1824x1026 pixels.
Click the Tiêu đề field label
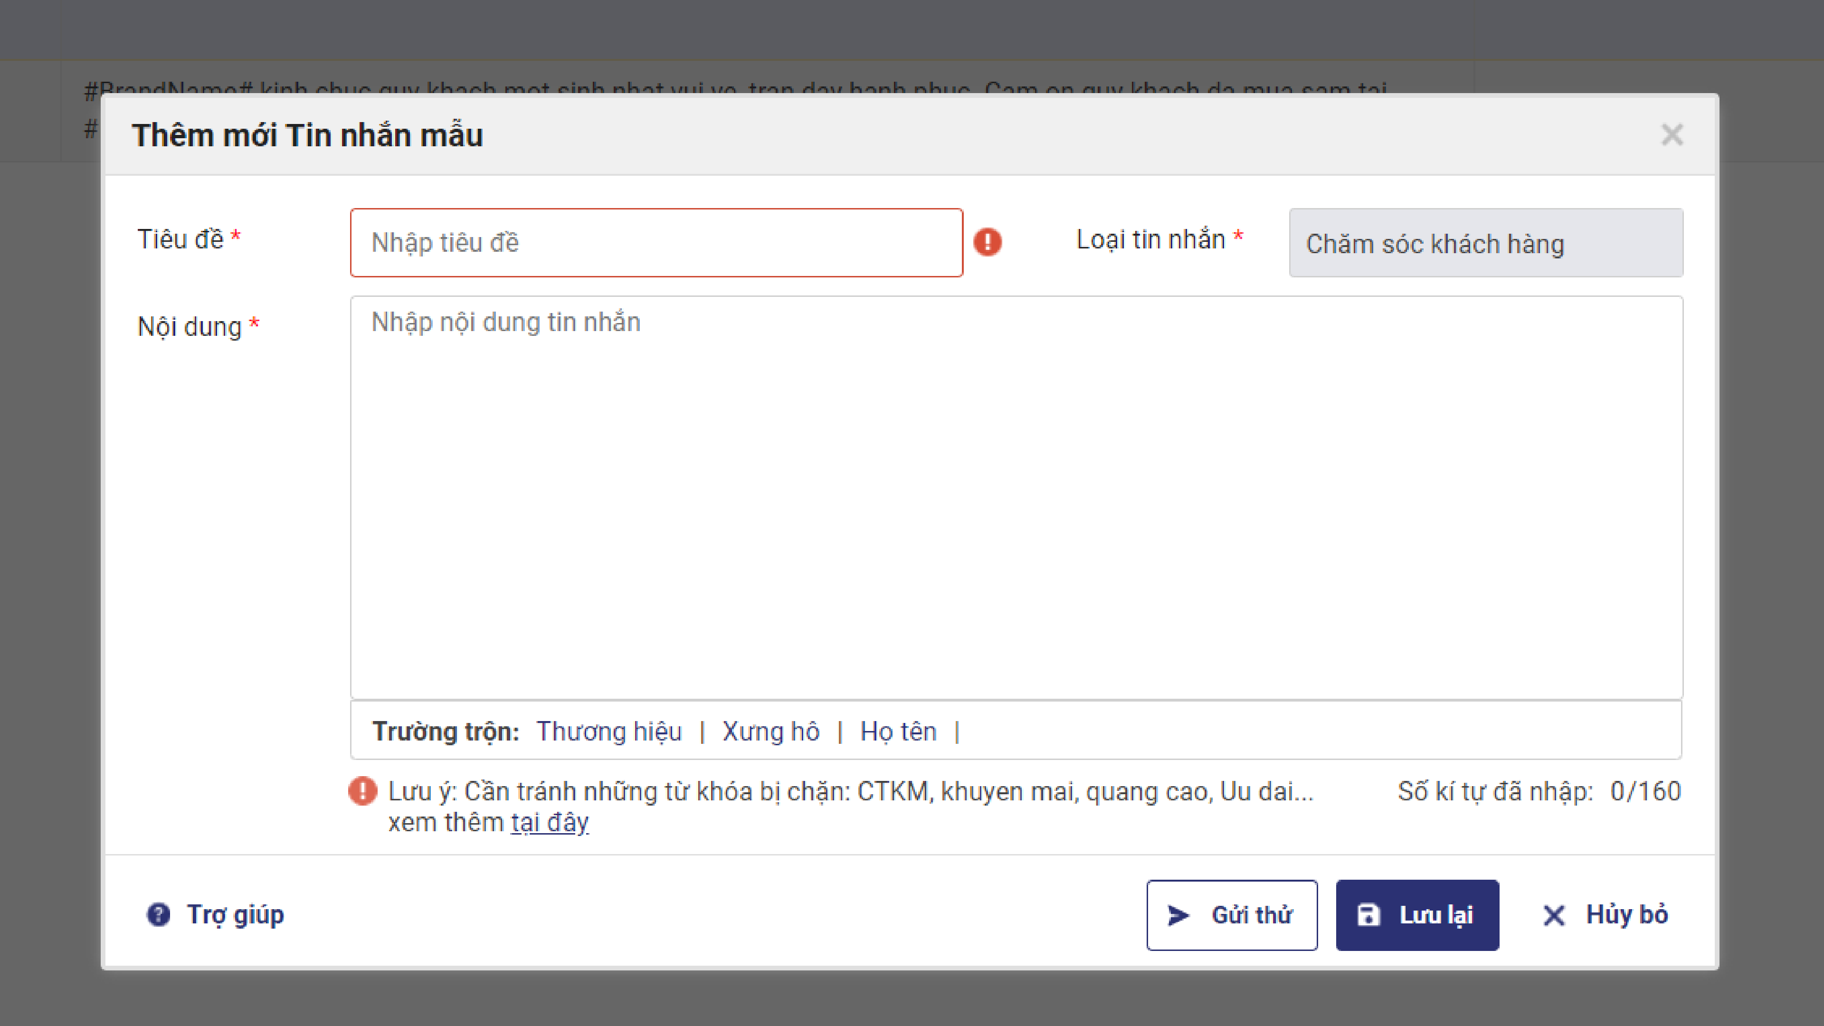[x=180, y=239]
